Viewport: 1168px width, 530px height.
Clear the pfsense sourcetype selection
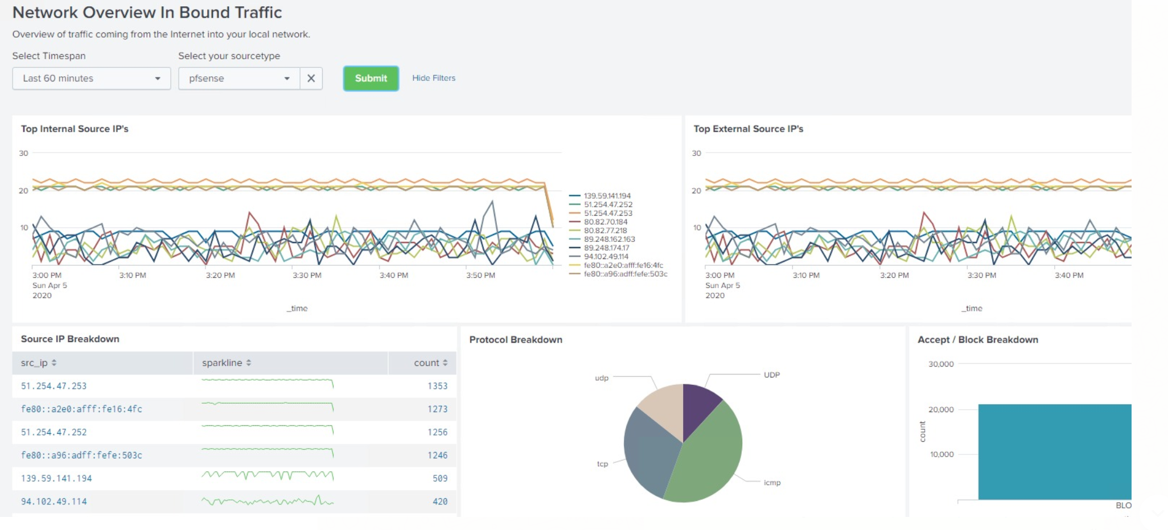pos(311,79)
